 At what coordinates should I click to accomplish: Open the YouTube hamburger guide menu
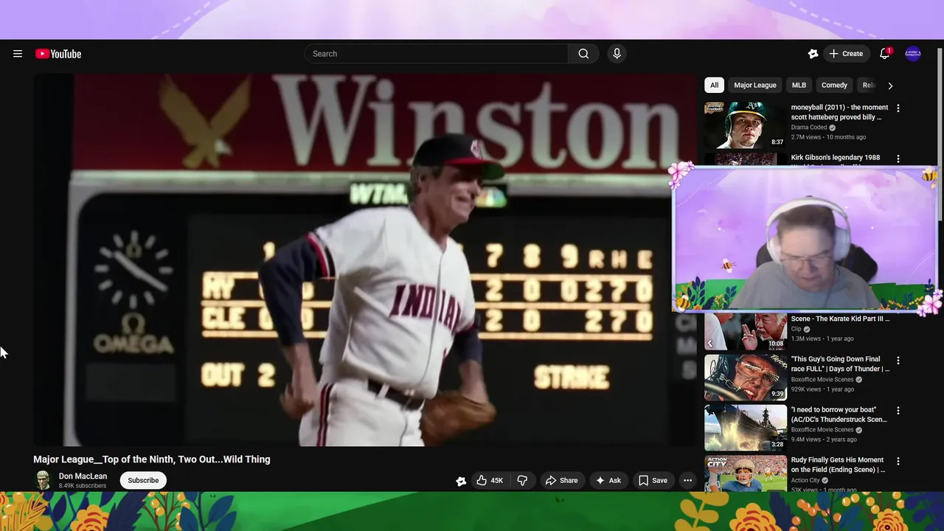click(x=18, y=54)
